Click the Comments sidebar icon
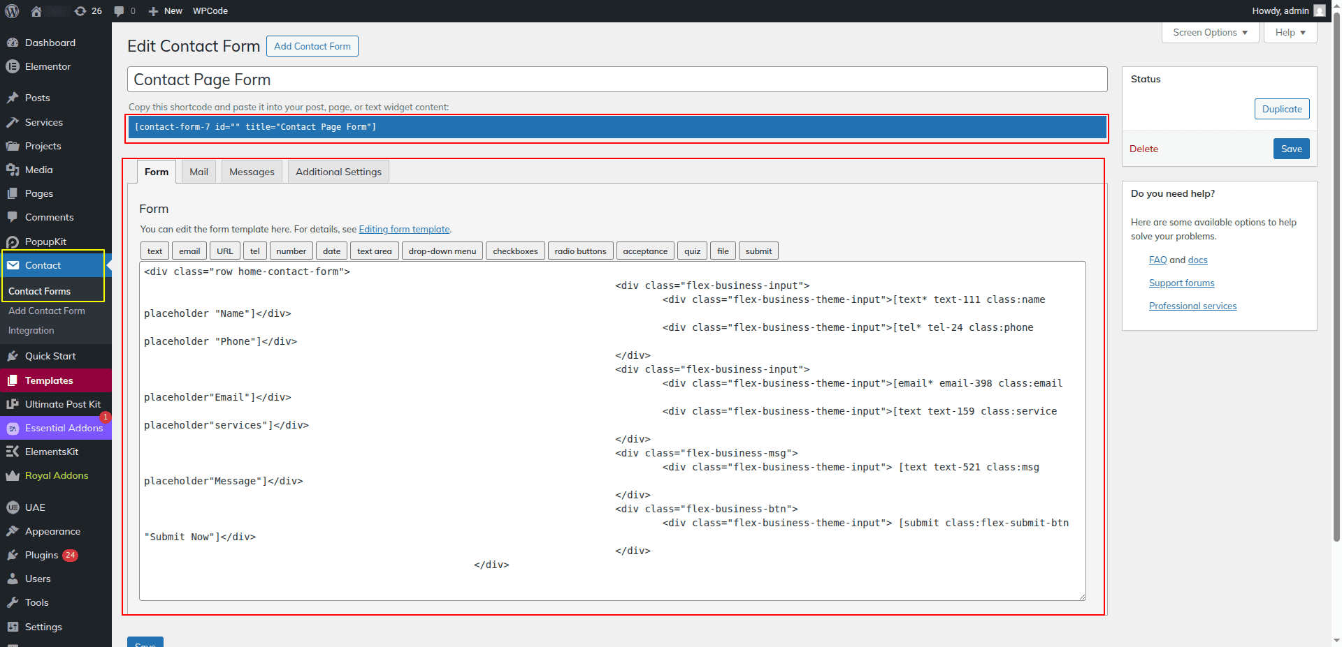 (x=13, y=217)
